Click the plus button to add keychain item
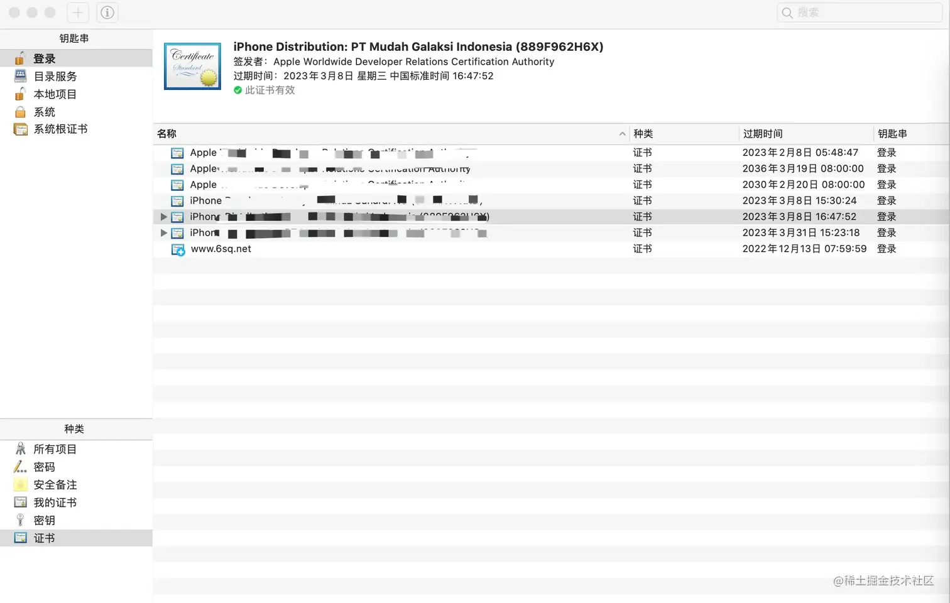This screenshot has height=603, width=950. pos(78,13)
